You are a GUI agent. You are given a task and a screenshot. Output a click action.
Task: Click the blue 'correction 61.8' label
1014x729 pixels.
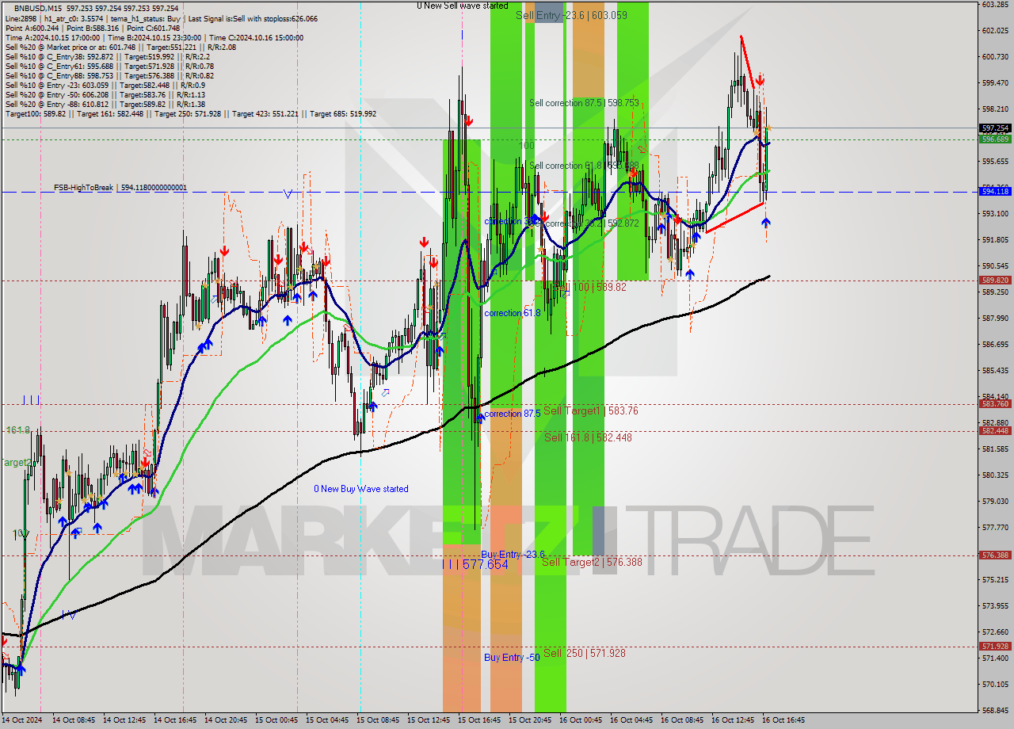(513, 313)
